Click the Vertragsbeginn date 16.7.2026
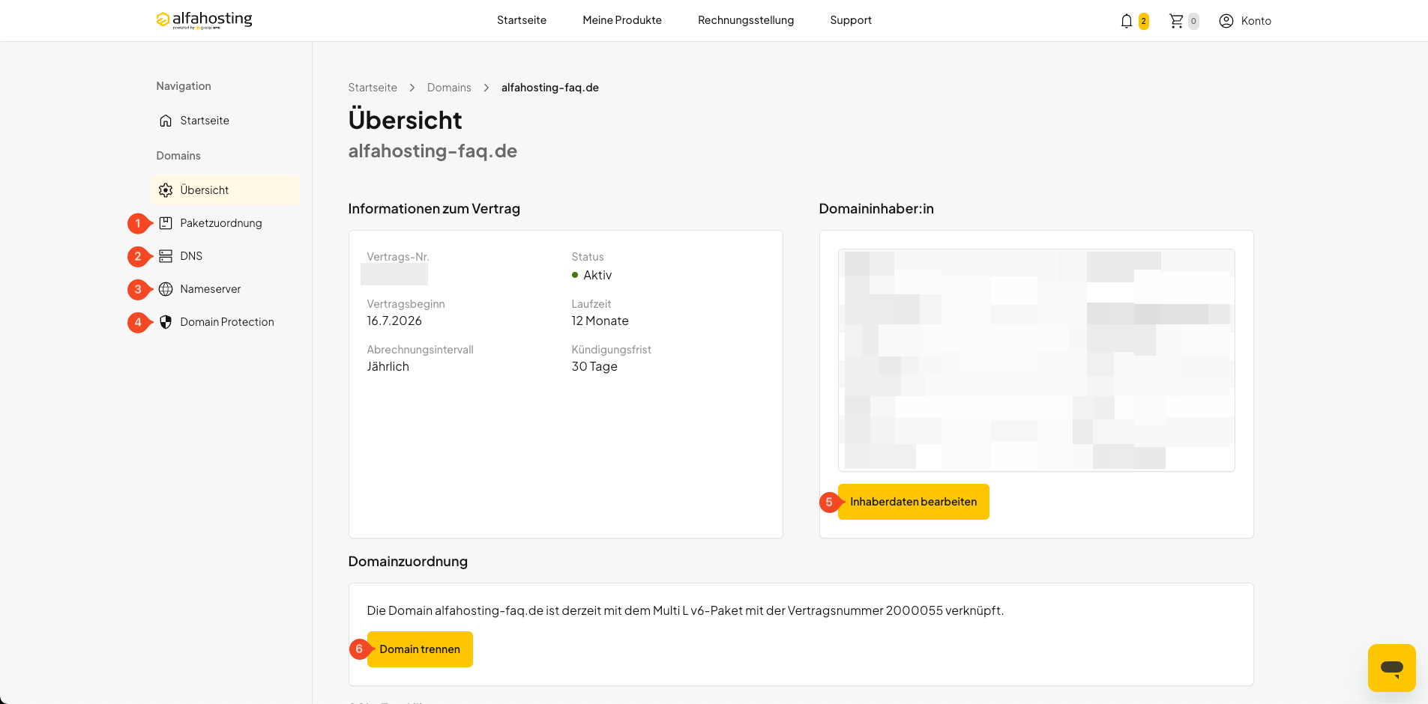 (x=394, y=321)
